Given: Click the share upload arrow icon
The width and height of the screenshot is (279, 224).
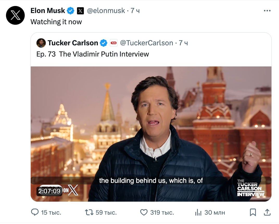Looking at the screenshot, I should point(267,213).
